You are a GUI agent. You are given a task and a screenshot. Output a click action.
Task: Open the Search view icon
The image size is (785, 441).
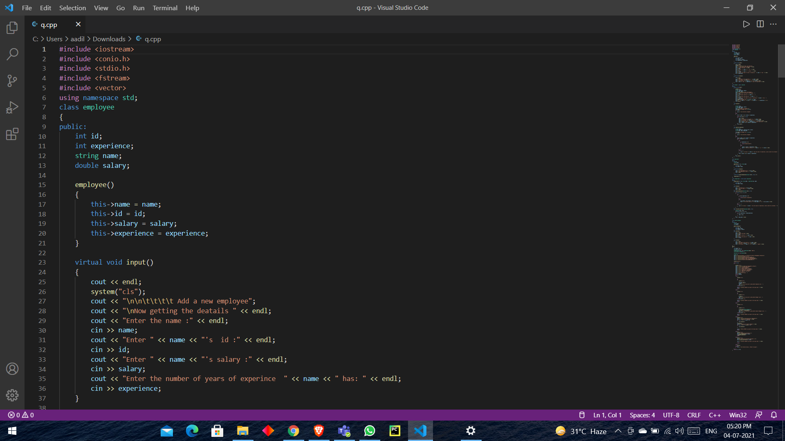(x=12, y=54)
